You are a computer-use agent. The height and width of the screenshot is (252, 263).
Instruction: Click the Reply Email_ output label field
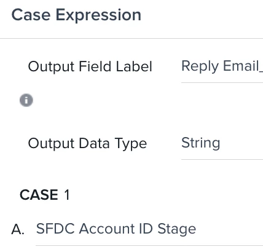point(222,67)
